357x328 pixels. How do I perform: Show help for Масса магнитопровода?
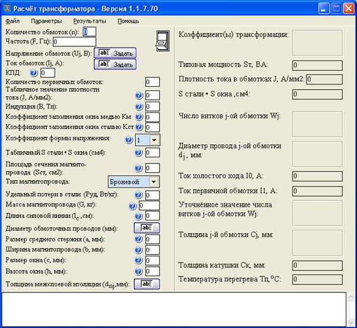coord(132,205)
